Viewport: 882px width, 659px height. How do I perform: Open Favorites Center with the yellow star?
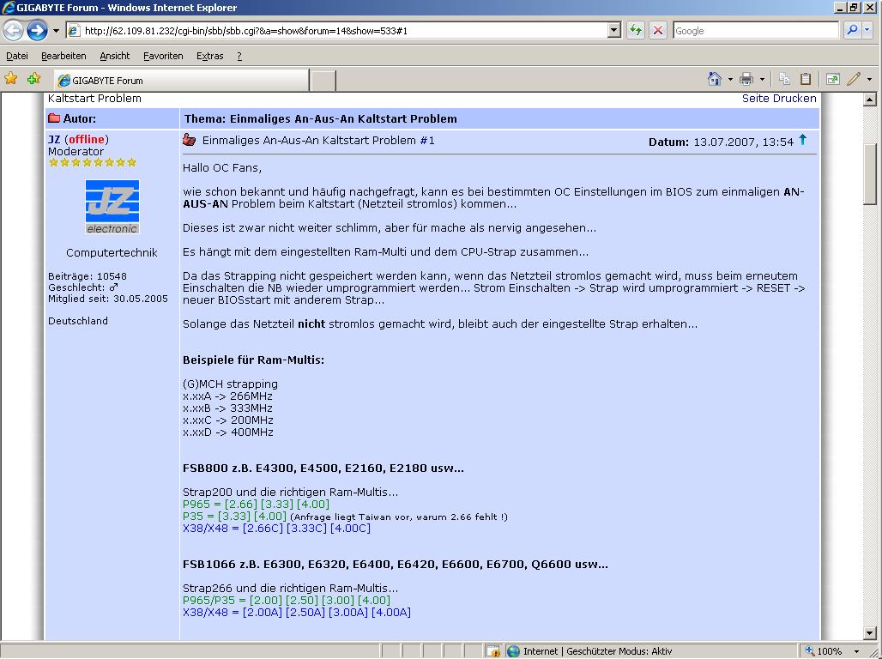(10, 79)
